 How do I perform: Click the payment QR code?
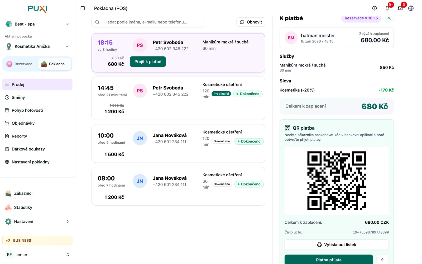(x=337, y=181)
